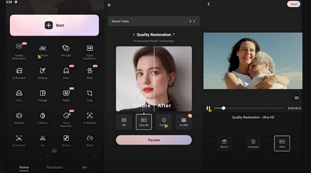Viewport: 311px width, 173px height.
Task: Select the Fill Light tool
Action: pos(66,50)
